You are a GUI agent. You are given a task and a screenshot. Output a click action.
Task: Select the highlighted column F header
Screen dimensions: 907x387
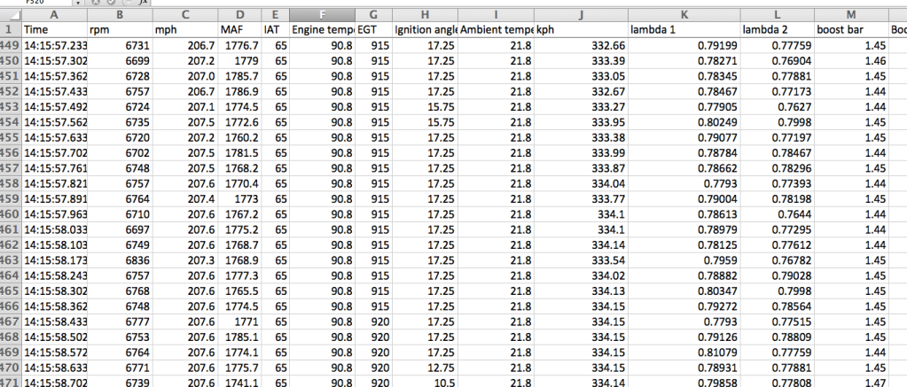(322, 15)
